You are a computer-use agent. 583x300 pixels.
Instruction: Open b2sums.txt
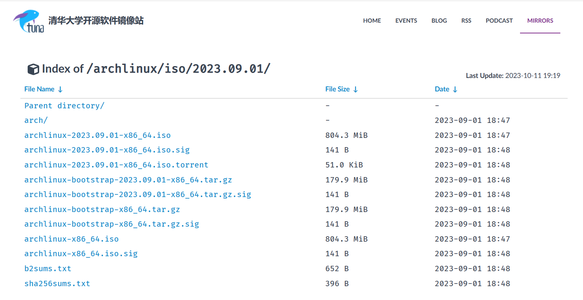click(x=48, y=269)
